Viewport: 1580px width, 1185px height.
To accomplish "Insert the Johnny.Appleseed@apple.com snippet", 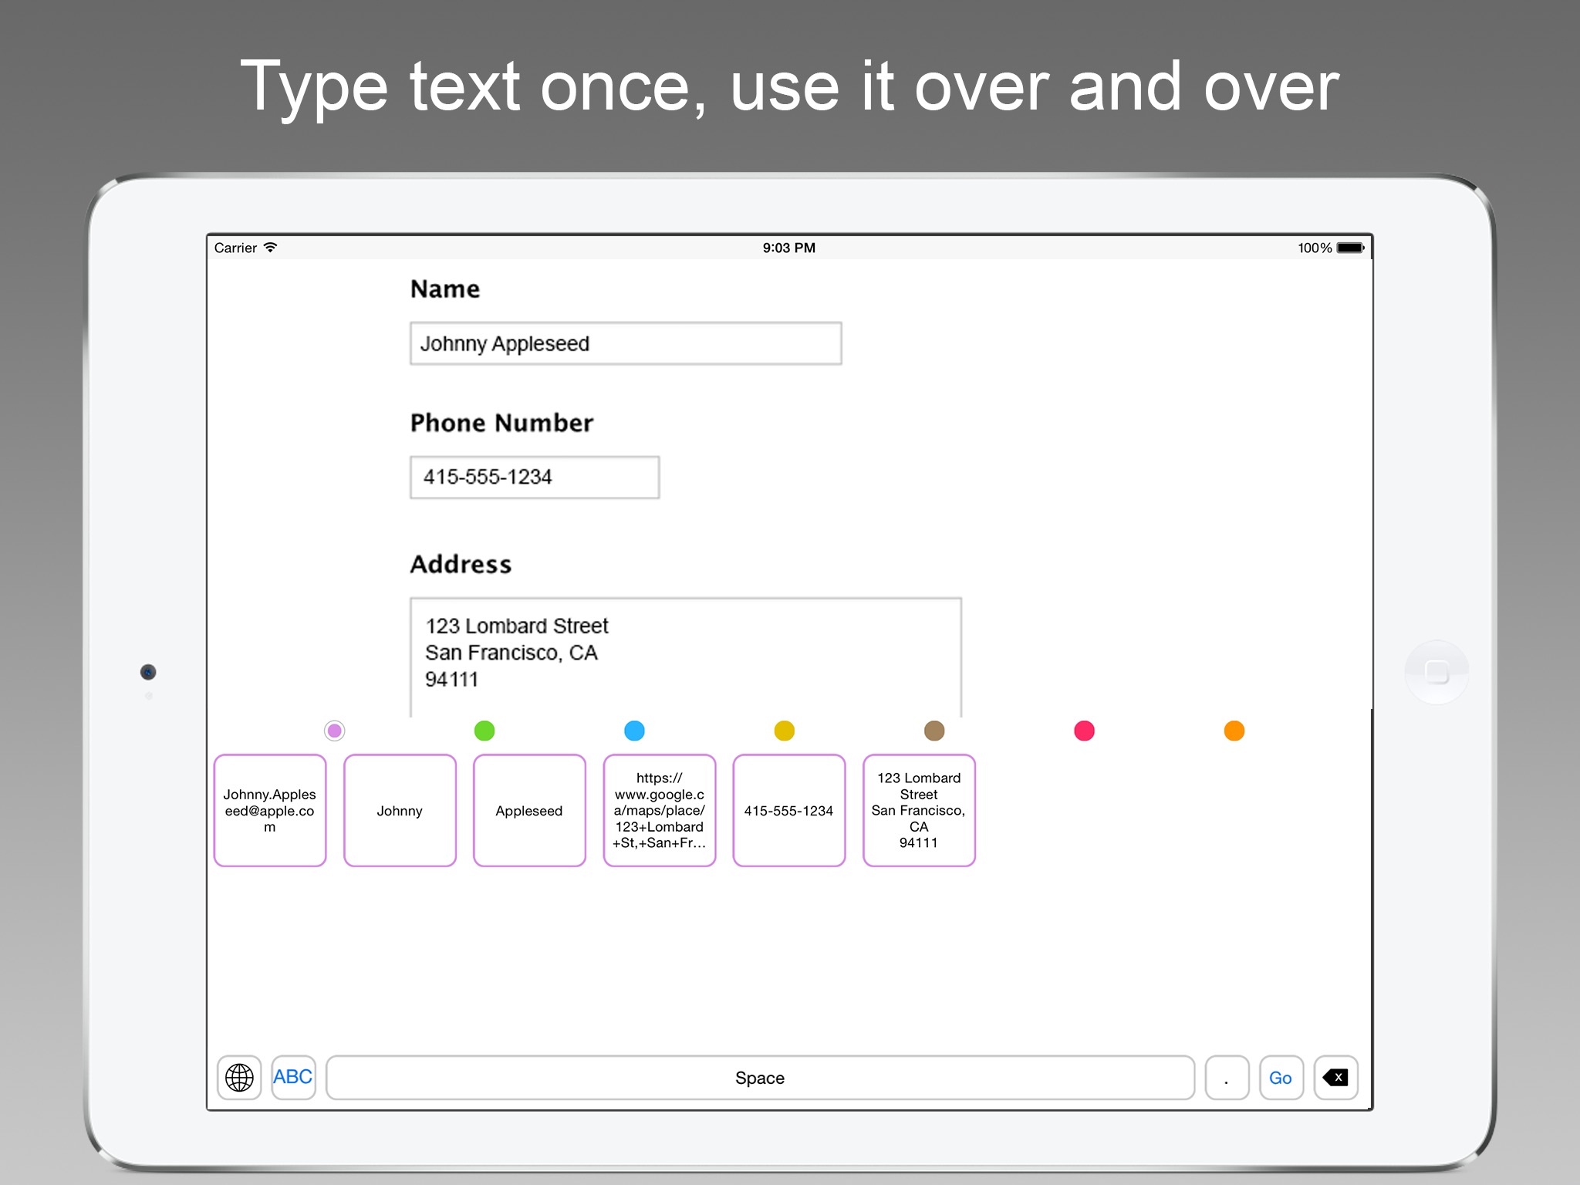I will (270, 811).
